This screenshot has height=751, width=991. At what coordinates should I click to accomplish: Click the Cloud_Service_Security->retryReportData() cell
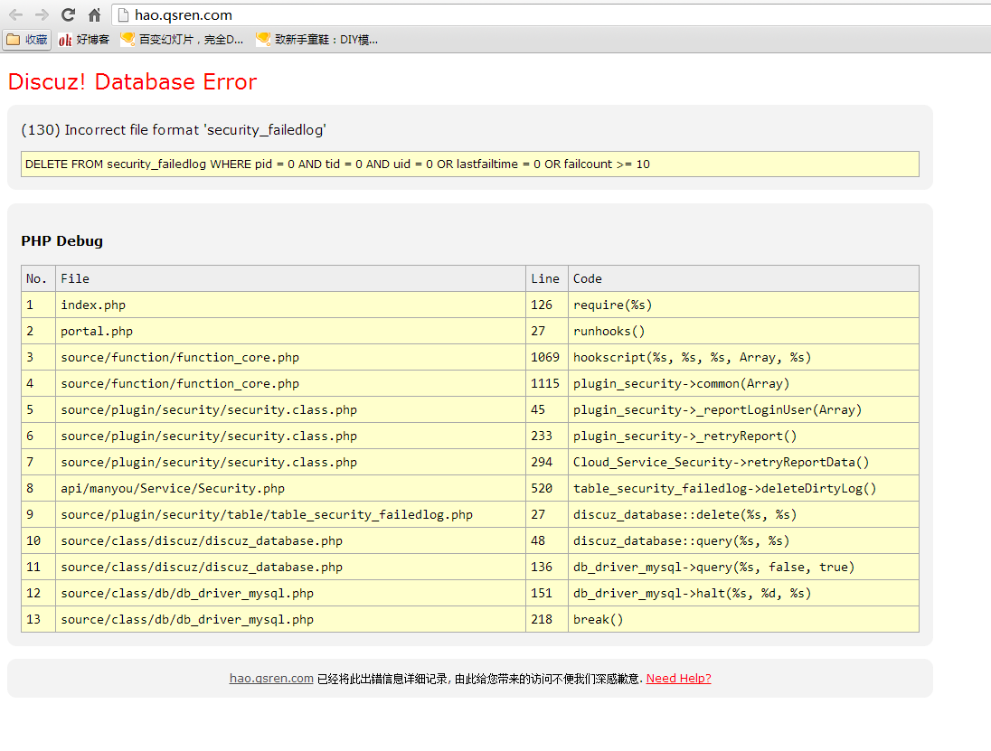click(743, 463)
